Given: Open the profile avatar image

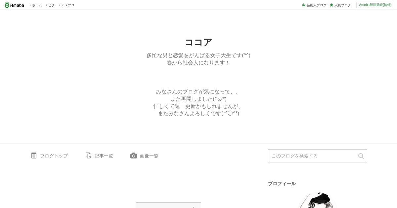Looking at the screenshot, I should [x=318, y=200].
